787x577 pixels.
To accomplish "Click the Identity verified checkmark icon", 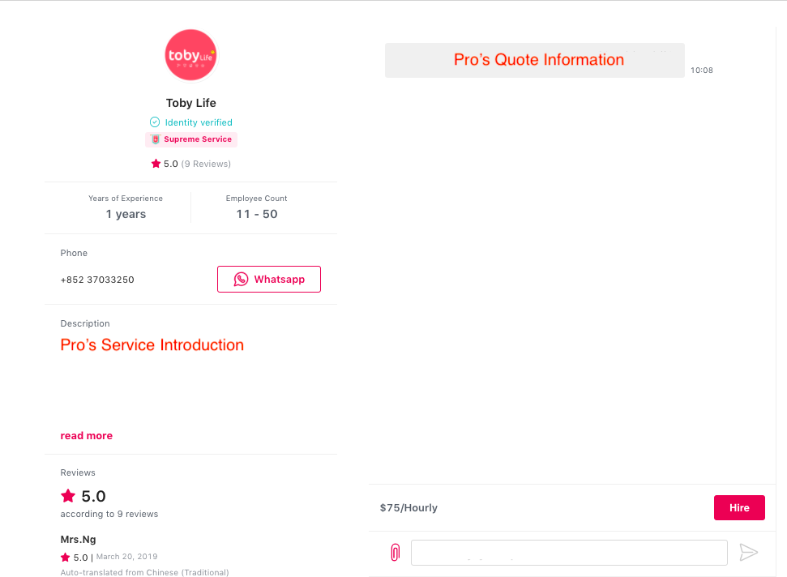I will [155, 122].
